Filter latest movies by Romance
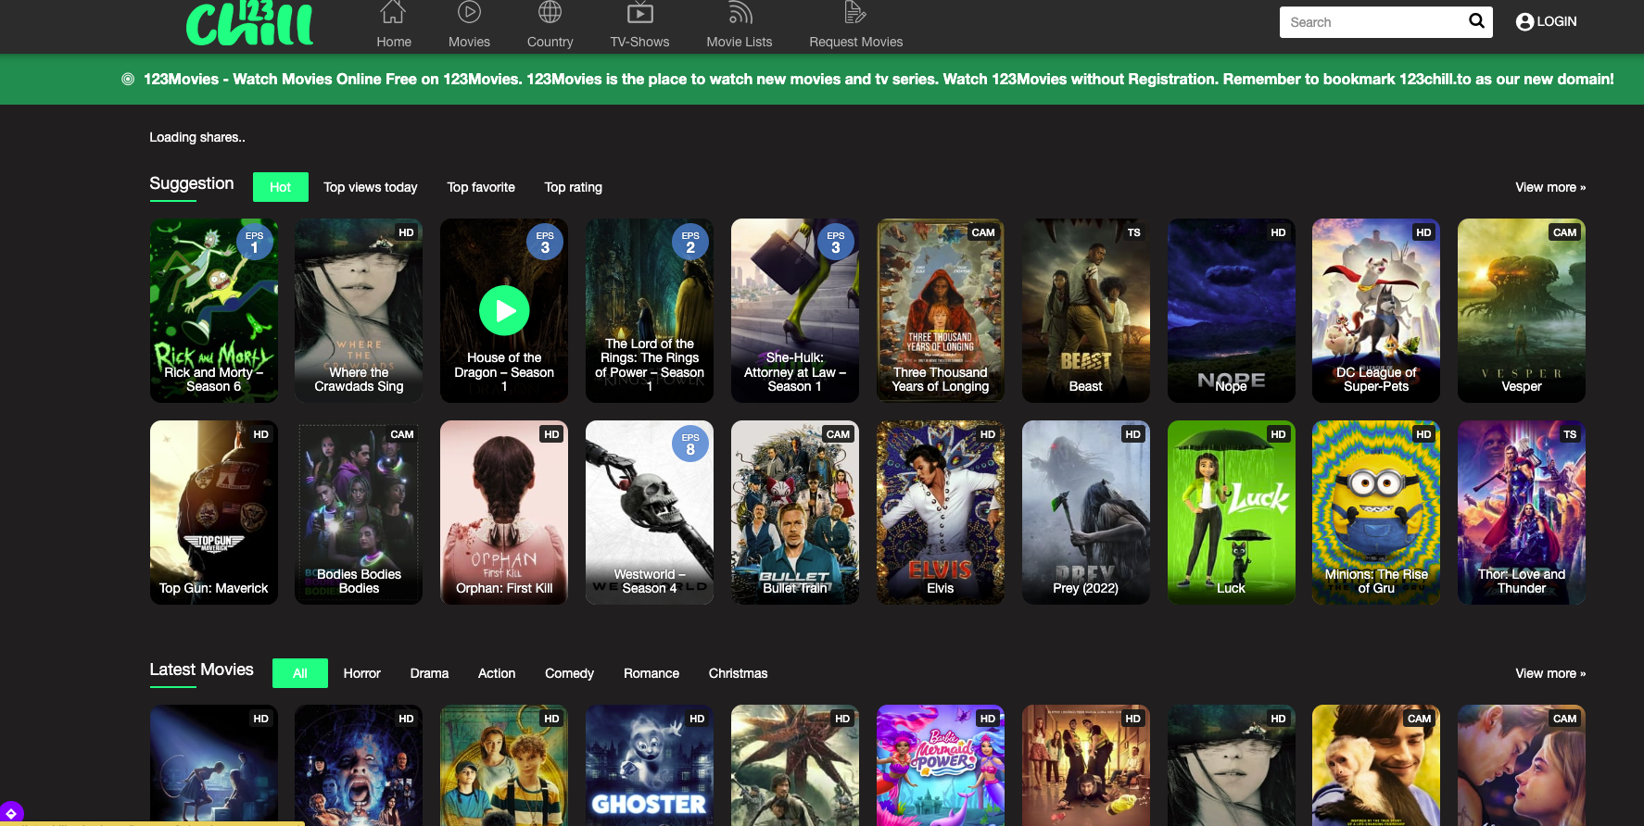 point(651,673)
